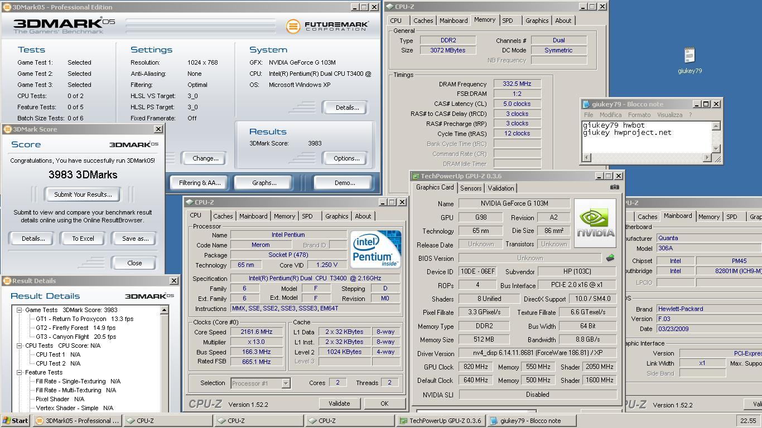The height and width of the screenshot is (428, 762).
Task: Click scroll down arrow in Blocco note
Action: [x=716, y=149]
